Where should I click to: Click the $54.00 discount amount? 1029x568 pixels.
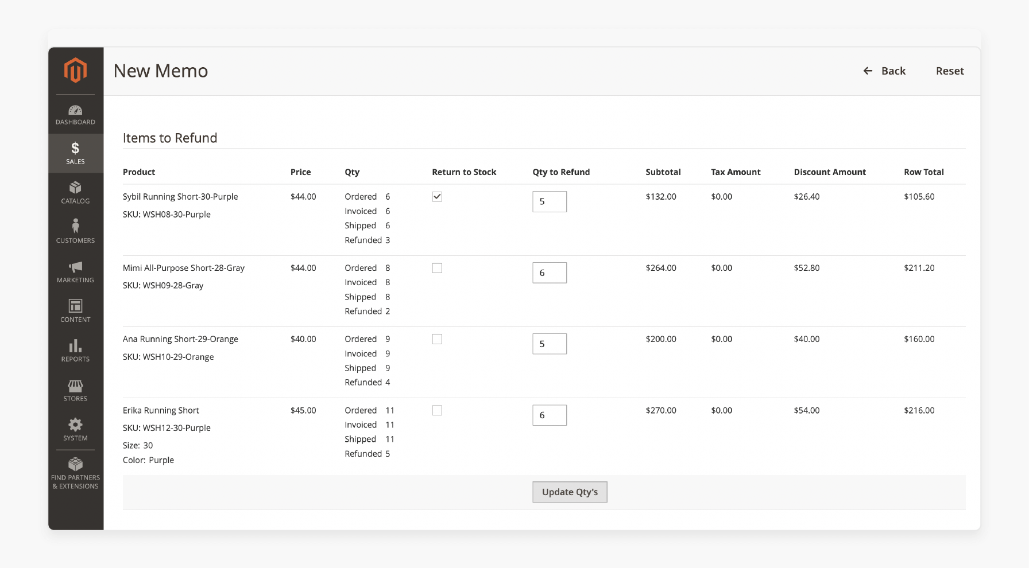807,410
